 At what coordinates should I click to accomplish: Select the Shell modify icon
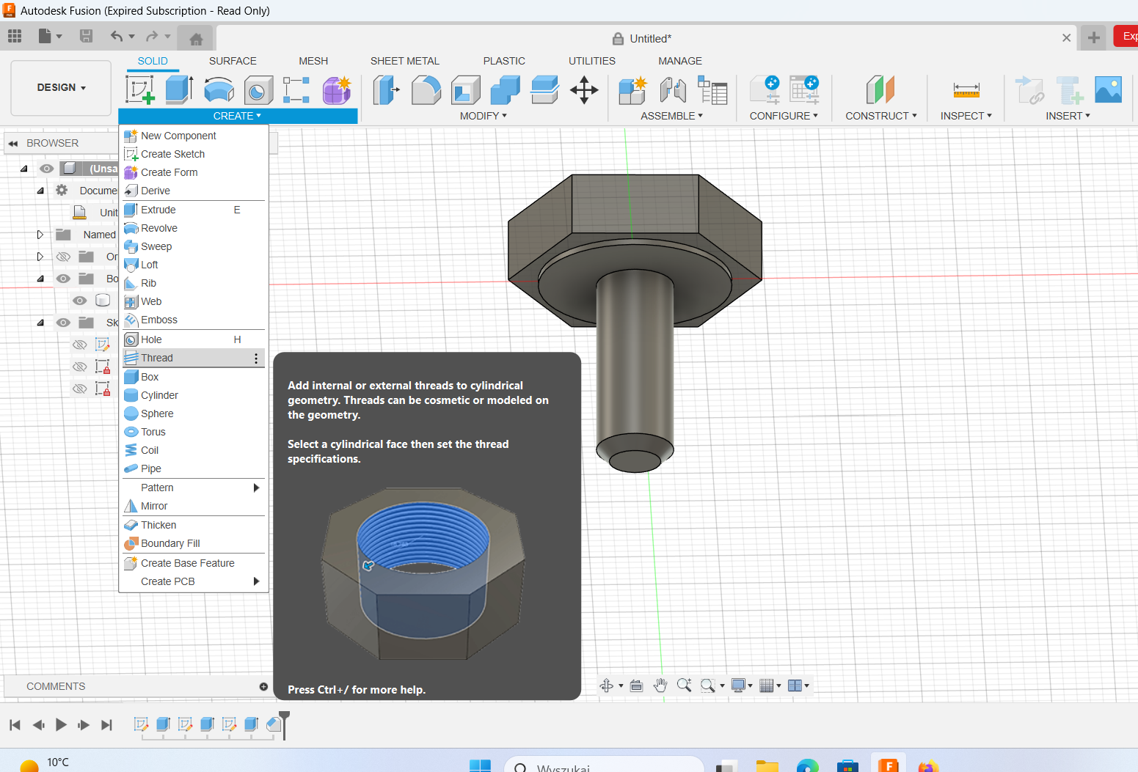tap(465, 90)
